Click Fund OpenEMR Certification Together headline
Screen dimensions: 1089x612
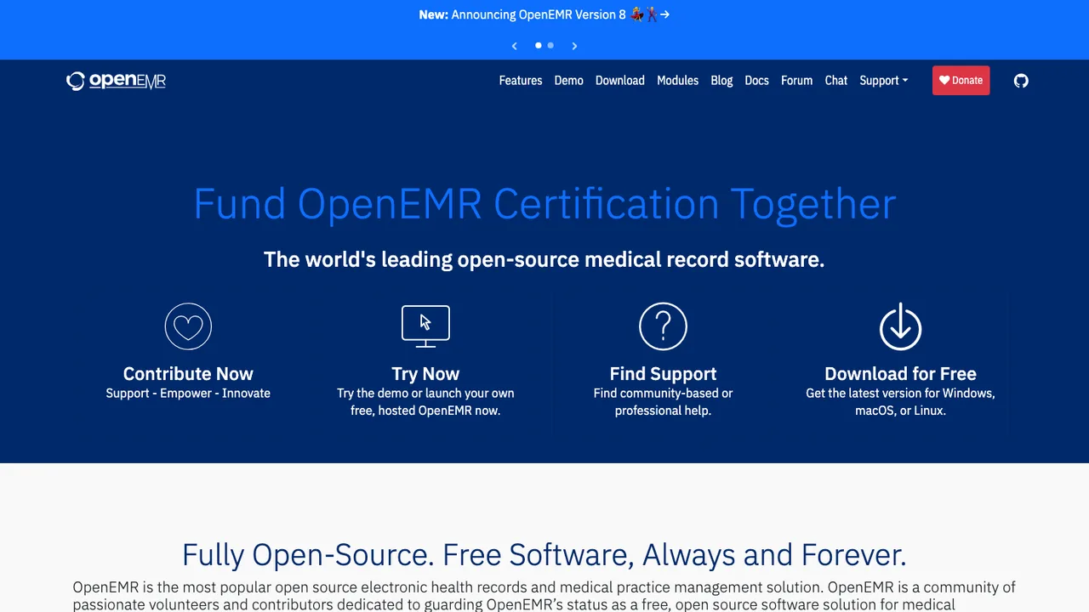click(x=544, y=204)
